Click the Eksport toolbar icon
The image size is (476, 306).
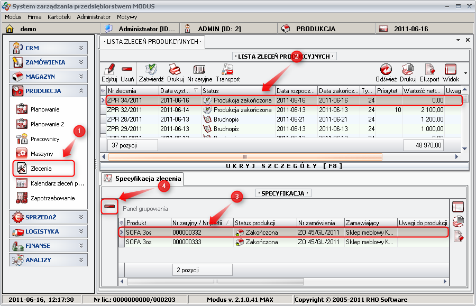(430, 70)
